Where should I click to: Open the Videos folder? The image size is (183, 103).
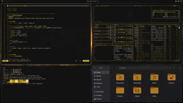click(137, 92)
